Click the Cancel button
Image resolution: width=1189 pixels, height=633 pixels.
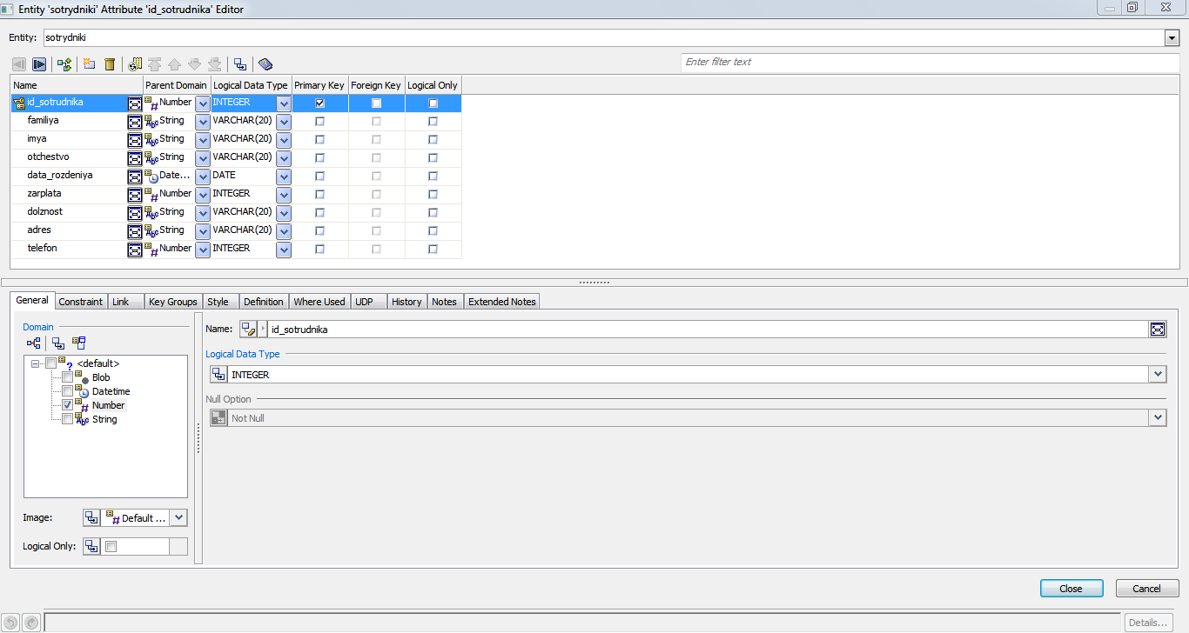[x=1147, y=589]
